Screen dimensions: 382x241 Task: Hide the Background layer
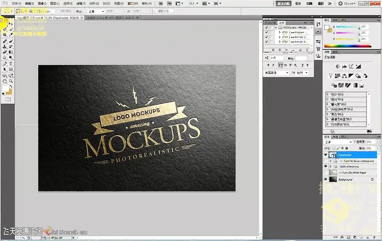[x=326, y=180]
